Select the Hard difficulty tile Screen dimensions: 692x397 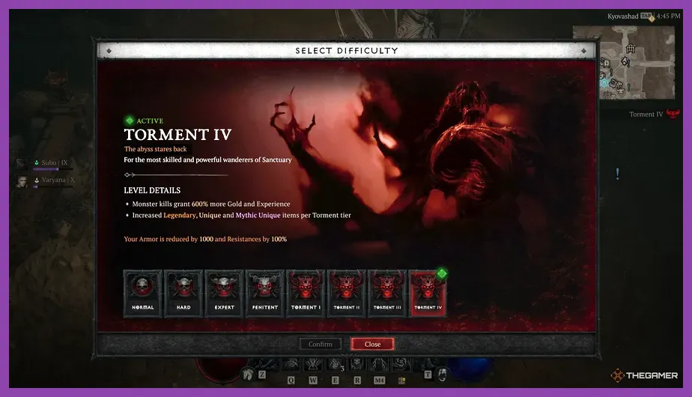click(183, 293)
